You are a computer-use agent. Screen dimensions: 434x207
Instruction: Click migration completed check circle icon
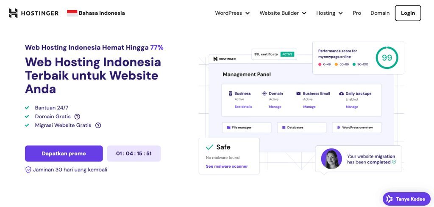[x=394, y=162]
